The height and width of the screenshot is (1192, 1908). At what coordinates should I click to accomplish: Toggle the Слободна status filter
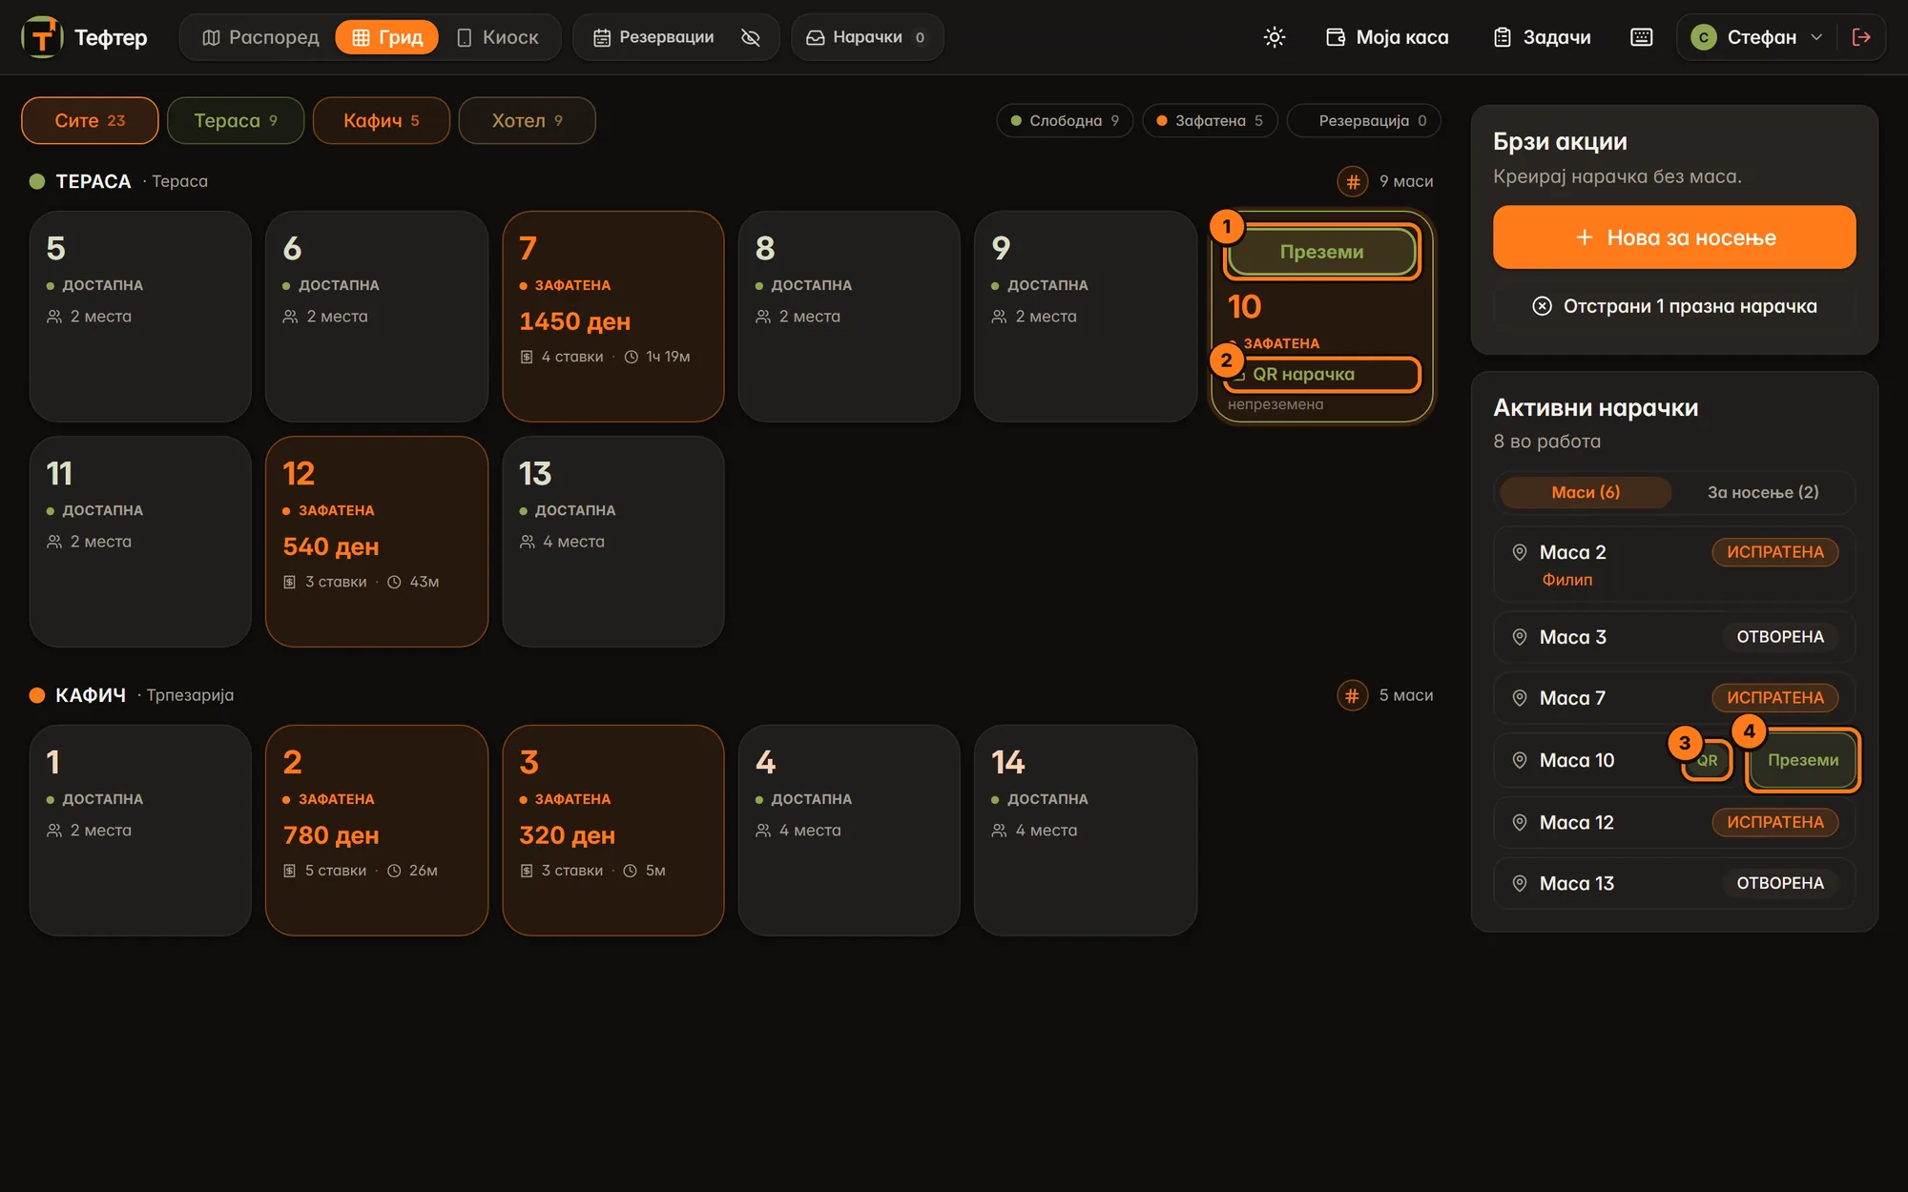1065,120
